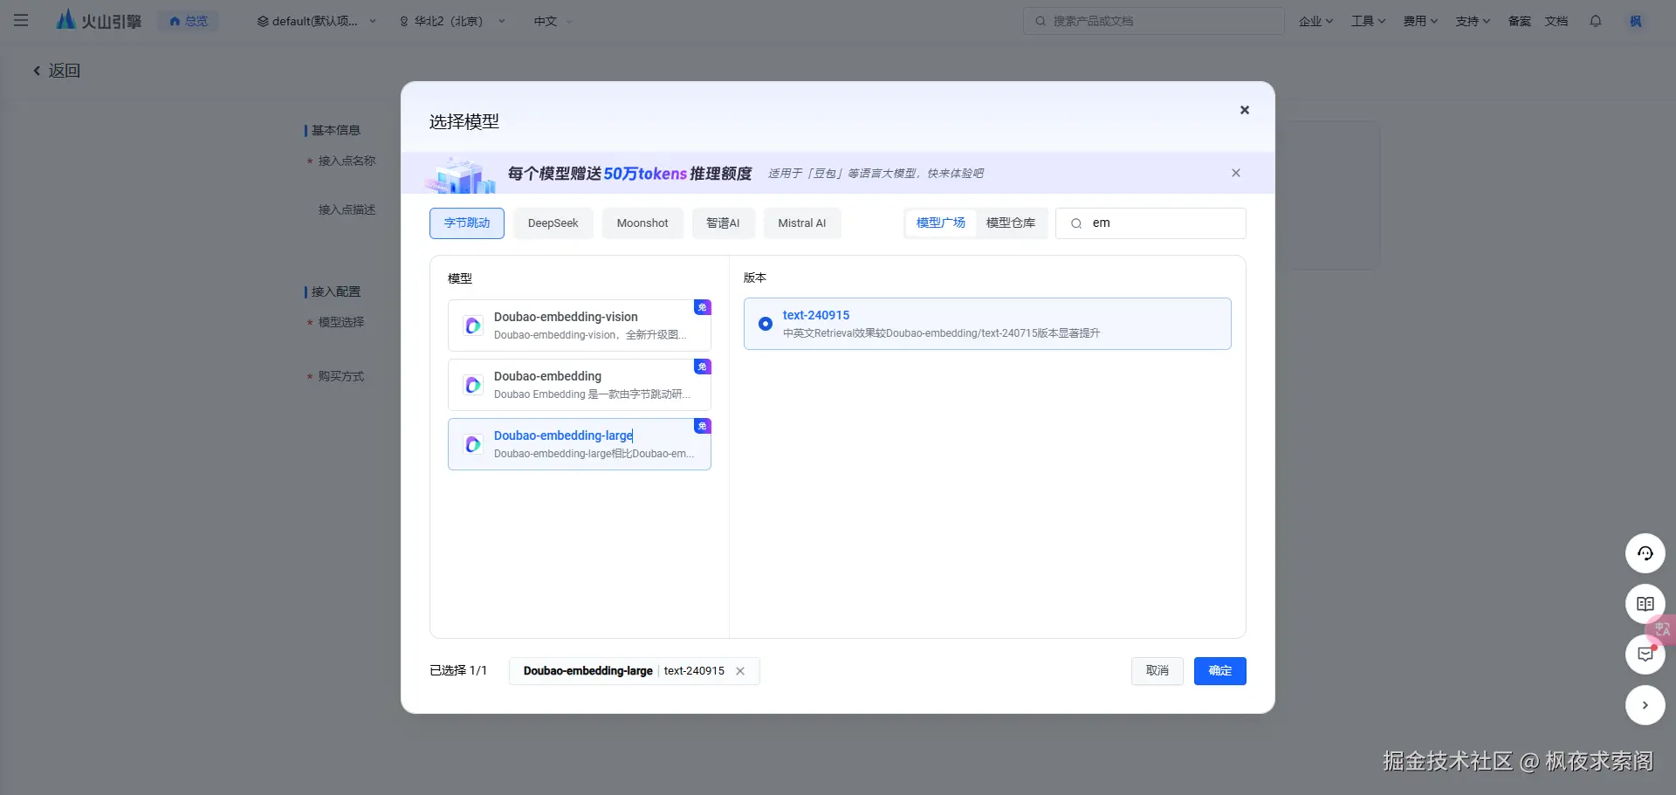Open the notification bell
This screenshot has width=1676, height=795.
point(1596,21)
